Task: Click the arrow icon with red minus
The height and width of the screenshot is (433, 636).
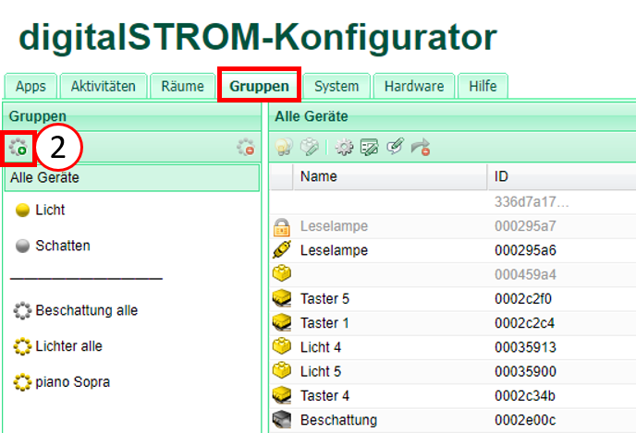Action: pyautogui.click(x=421, y=147)
